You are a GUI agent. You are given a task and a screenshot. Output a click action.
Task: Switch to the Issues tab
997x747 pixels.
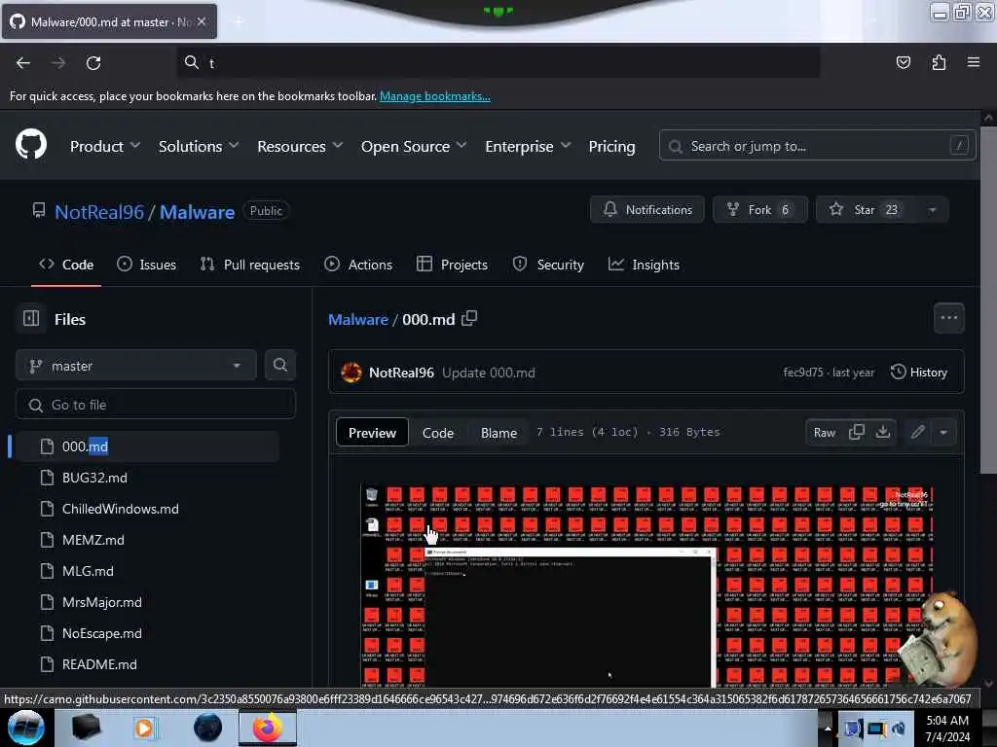[x=147, y=265]
